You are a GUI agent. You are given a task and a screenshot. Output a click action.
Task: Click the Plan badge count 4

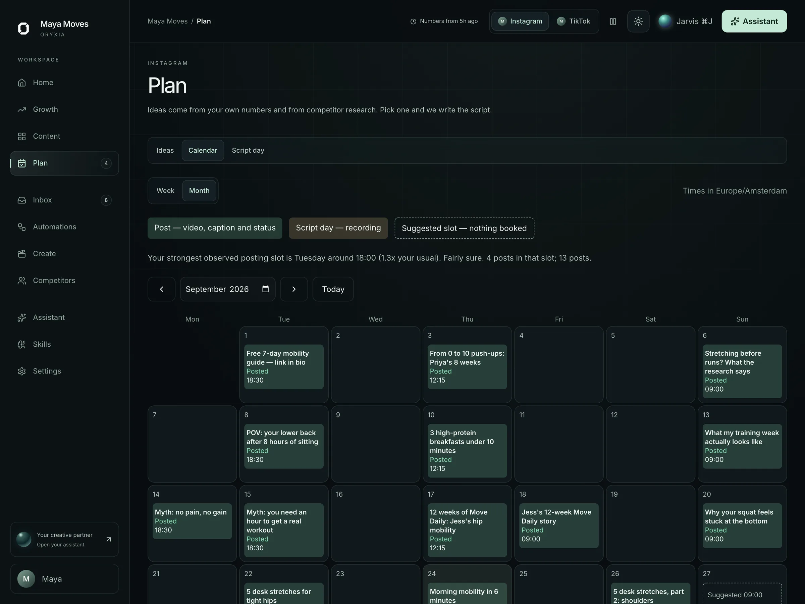click(106, 163)
